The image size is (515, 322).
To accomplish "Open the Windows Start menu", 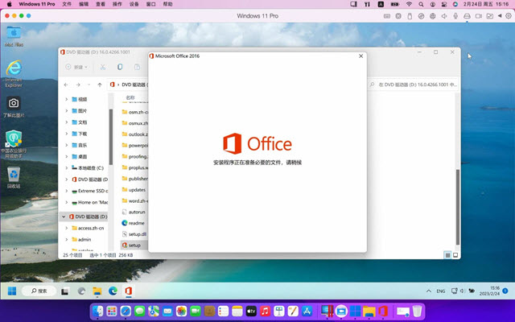I will [x=12, y=291].
